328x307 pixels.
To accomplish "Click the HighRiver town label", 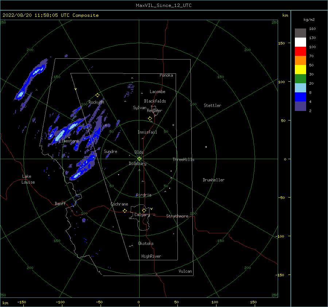I will tap(151, 256).
